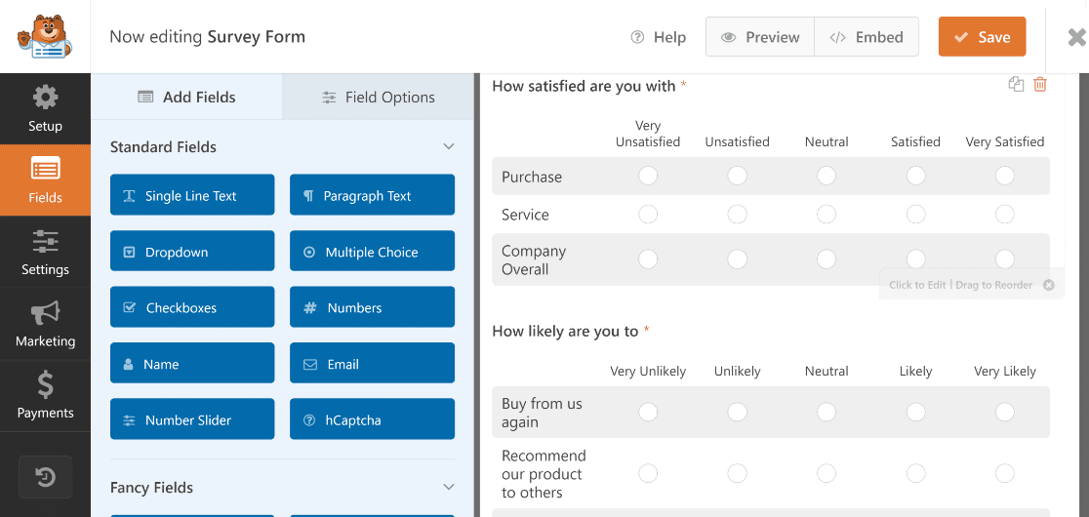Add a Dropdown field

pyautogui.click(x=192, y=252)
